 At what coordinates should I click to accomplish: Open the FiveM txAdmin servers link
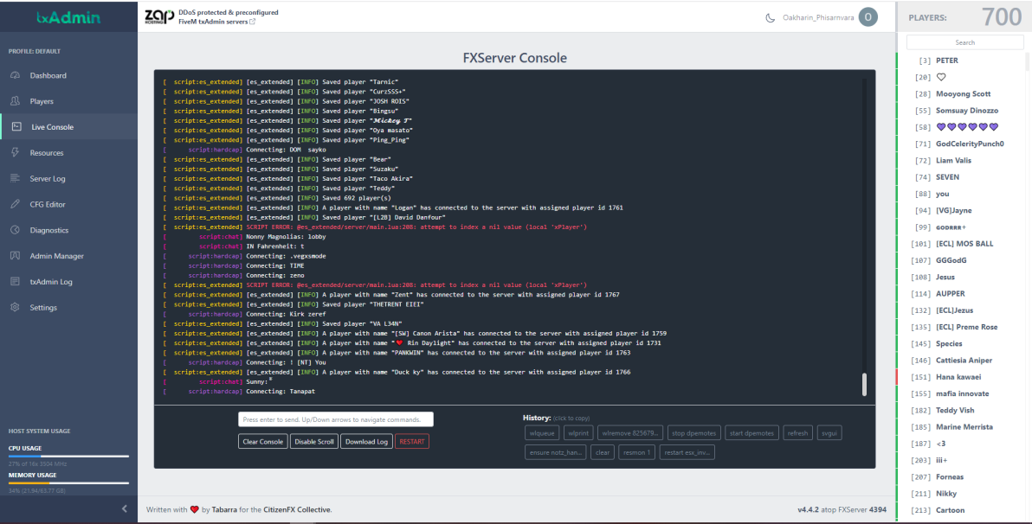pos(216,22)
